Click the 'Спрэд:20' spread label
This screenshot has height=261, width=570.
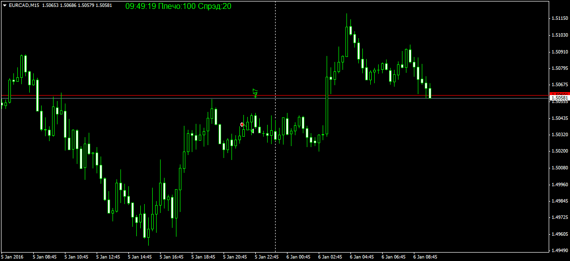pyautogui.click(x=215, y=6)
